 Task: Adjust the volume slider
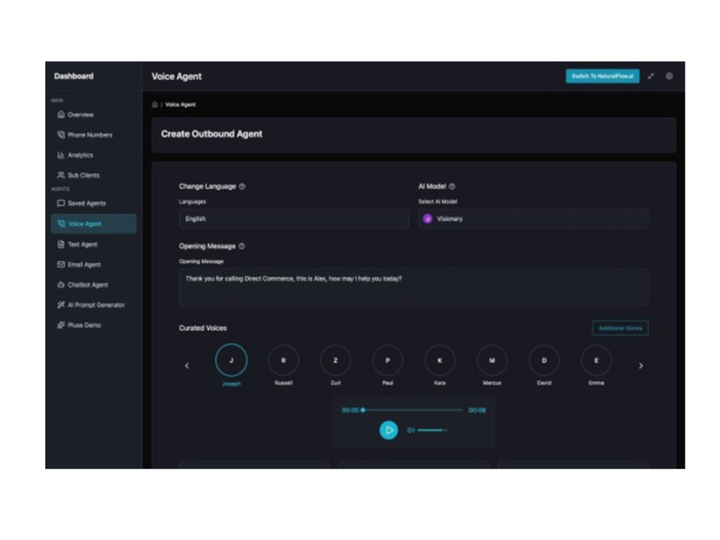coord(433,431)
